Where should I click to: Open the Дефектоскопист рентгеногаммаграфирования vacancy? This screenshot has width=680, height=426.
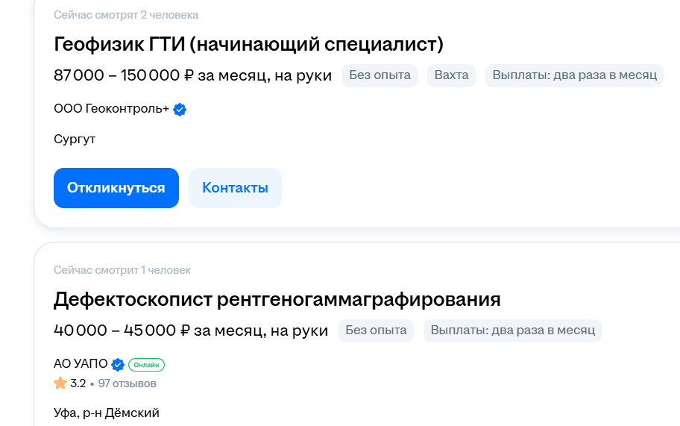click(277, 299)
